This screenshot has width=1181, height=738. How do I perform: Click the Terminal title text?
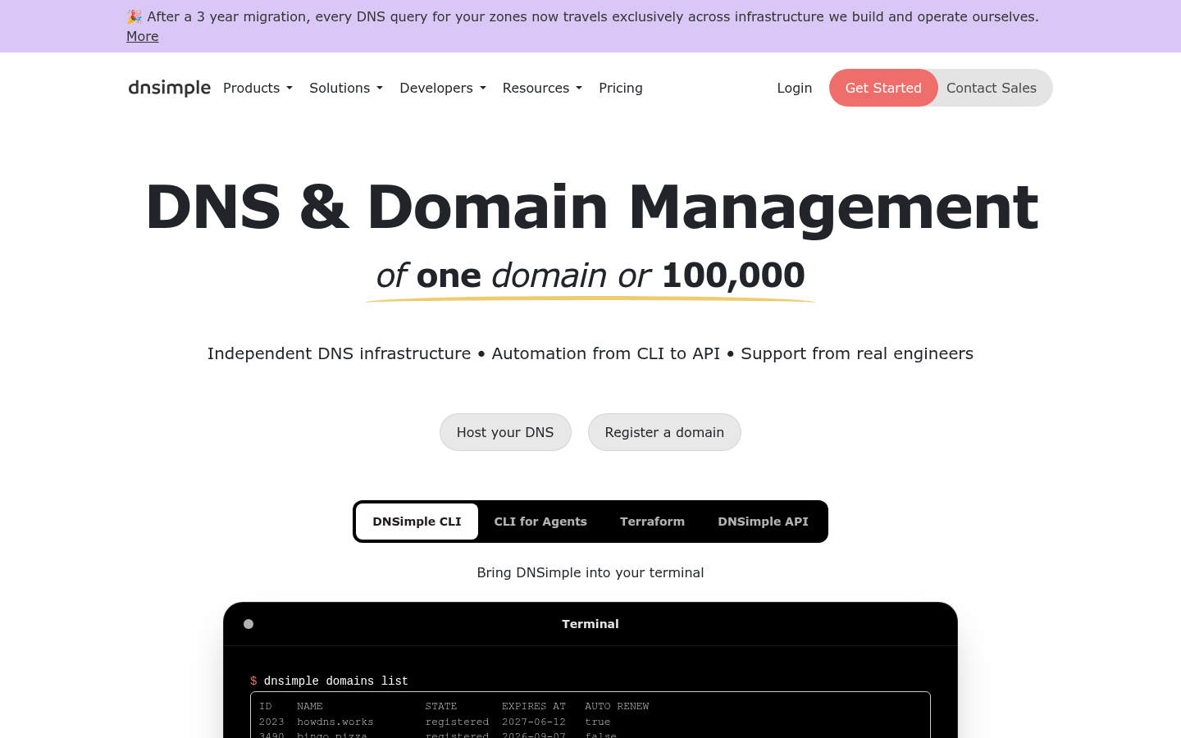pyautogui.click(x=590, y=624)
